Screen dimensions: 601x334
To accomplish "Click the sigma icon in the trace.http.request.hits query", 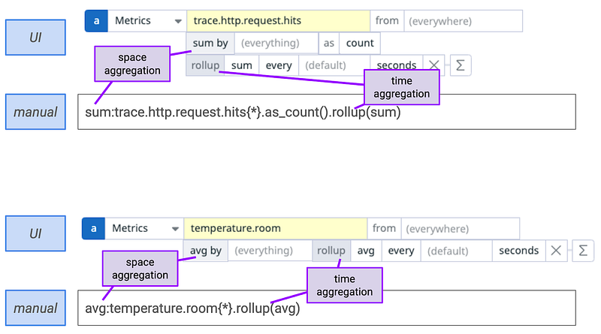I will (x=459, y=65).
